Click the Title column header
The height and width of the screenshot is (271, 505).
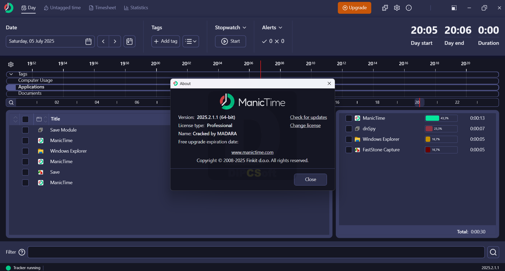pos(55,119)
